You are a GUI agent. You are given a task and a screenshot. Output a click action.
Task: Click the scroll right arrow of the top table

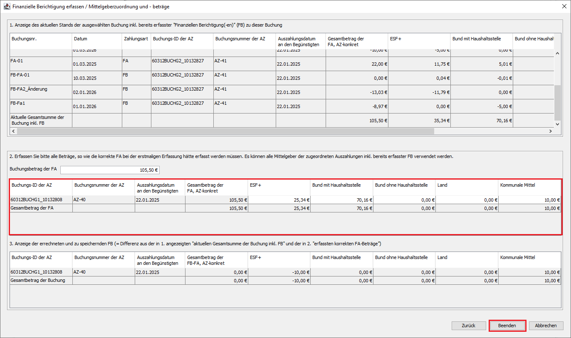(x=550, y=131)
